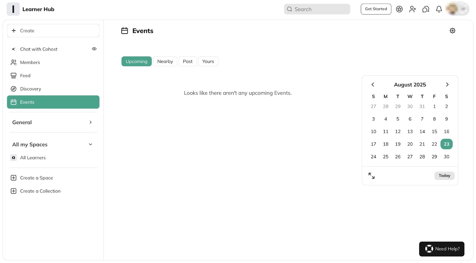Click the Create button in sidebar
This screenshot has width=476, height=263.
tap(53, 31)
